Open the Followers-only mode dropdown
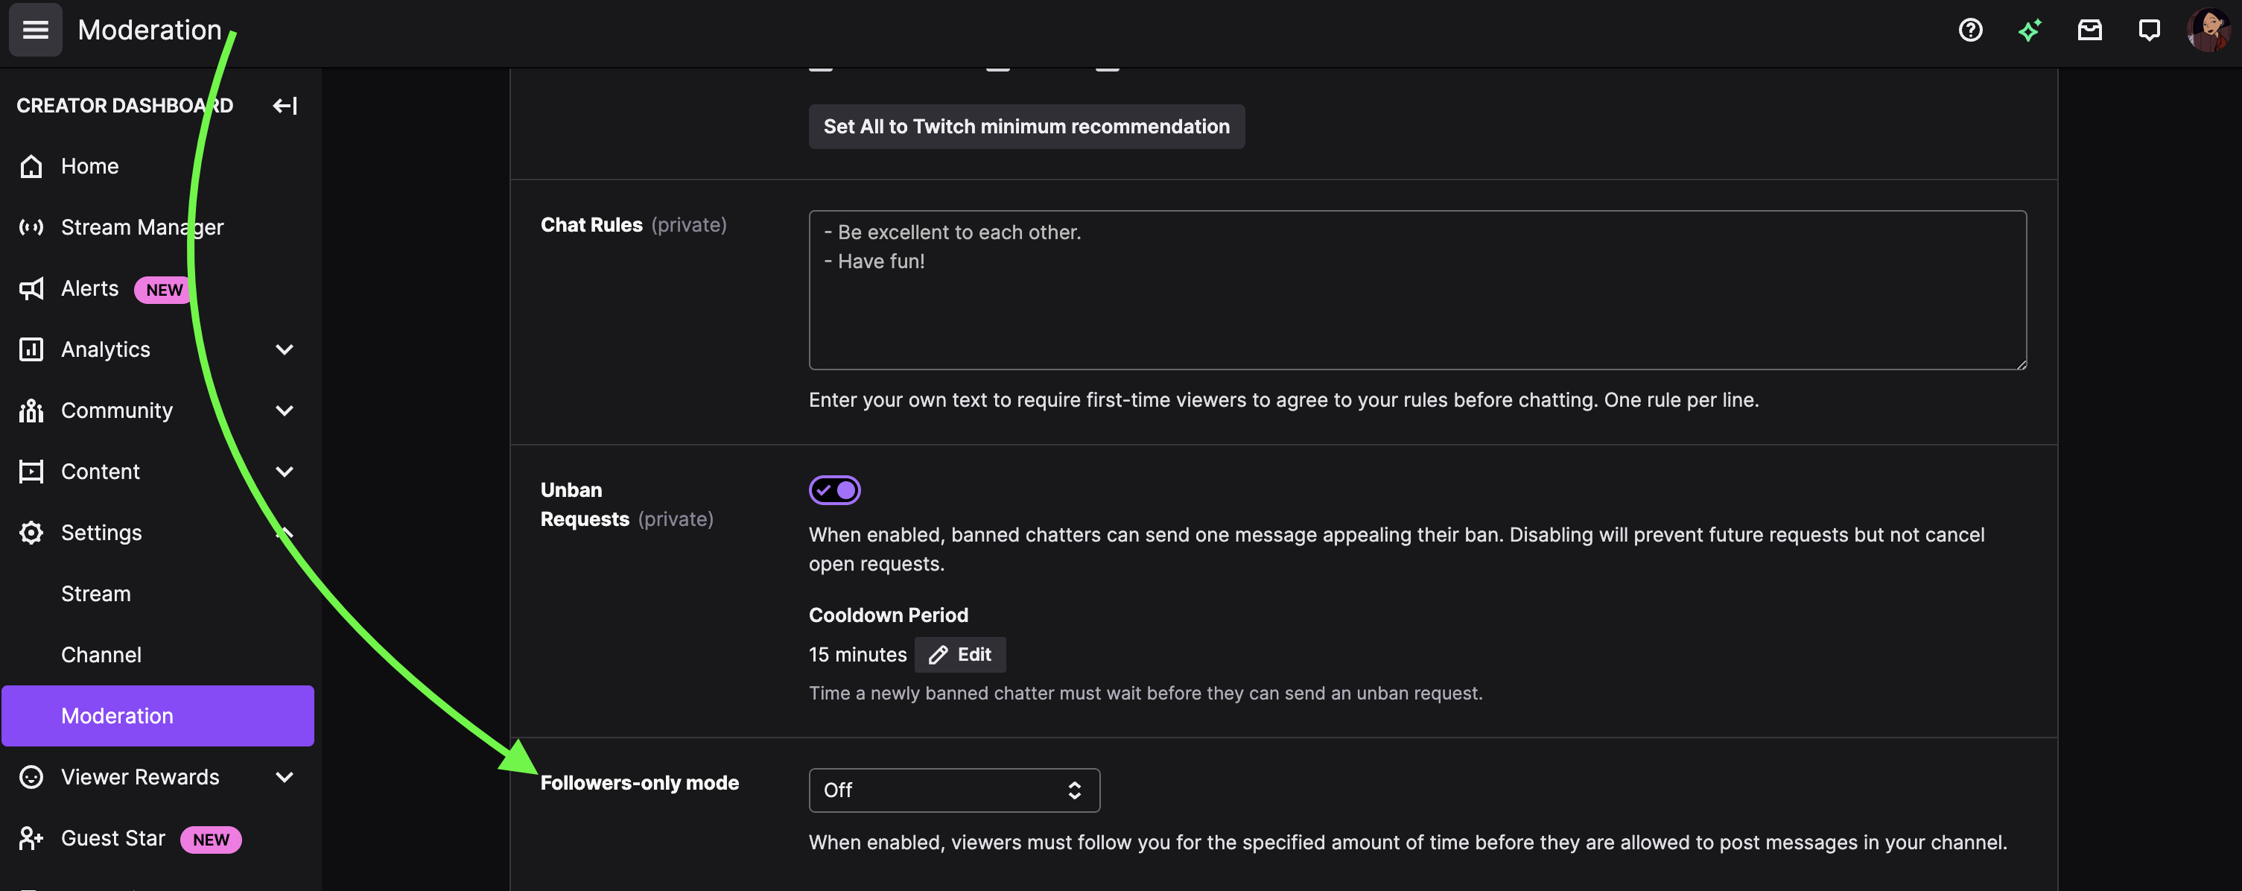Image resolution: width=2242 pixels, height=891 pixels. coord(954,790)
